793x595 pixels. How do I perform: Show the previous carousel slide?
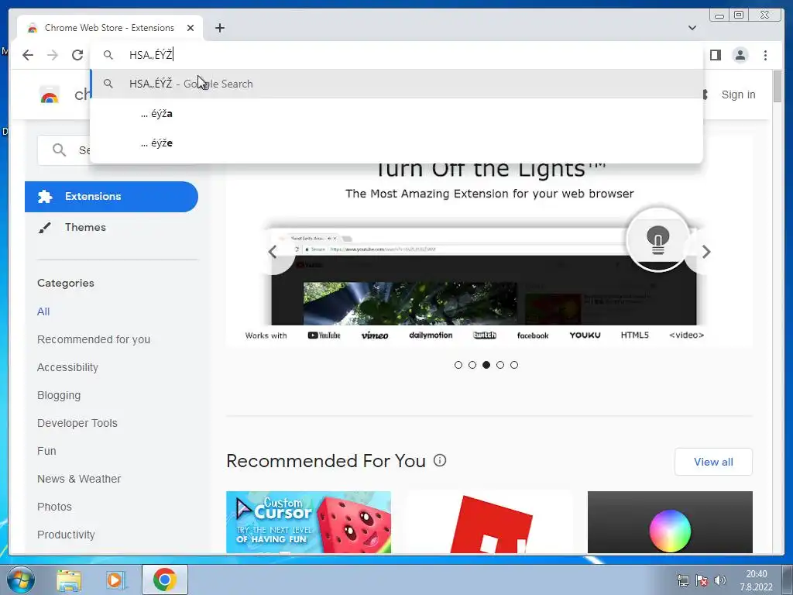273,252
